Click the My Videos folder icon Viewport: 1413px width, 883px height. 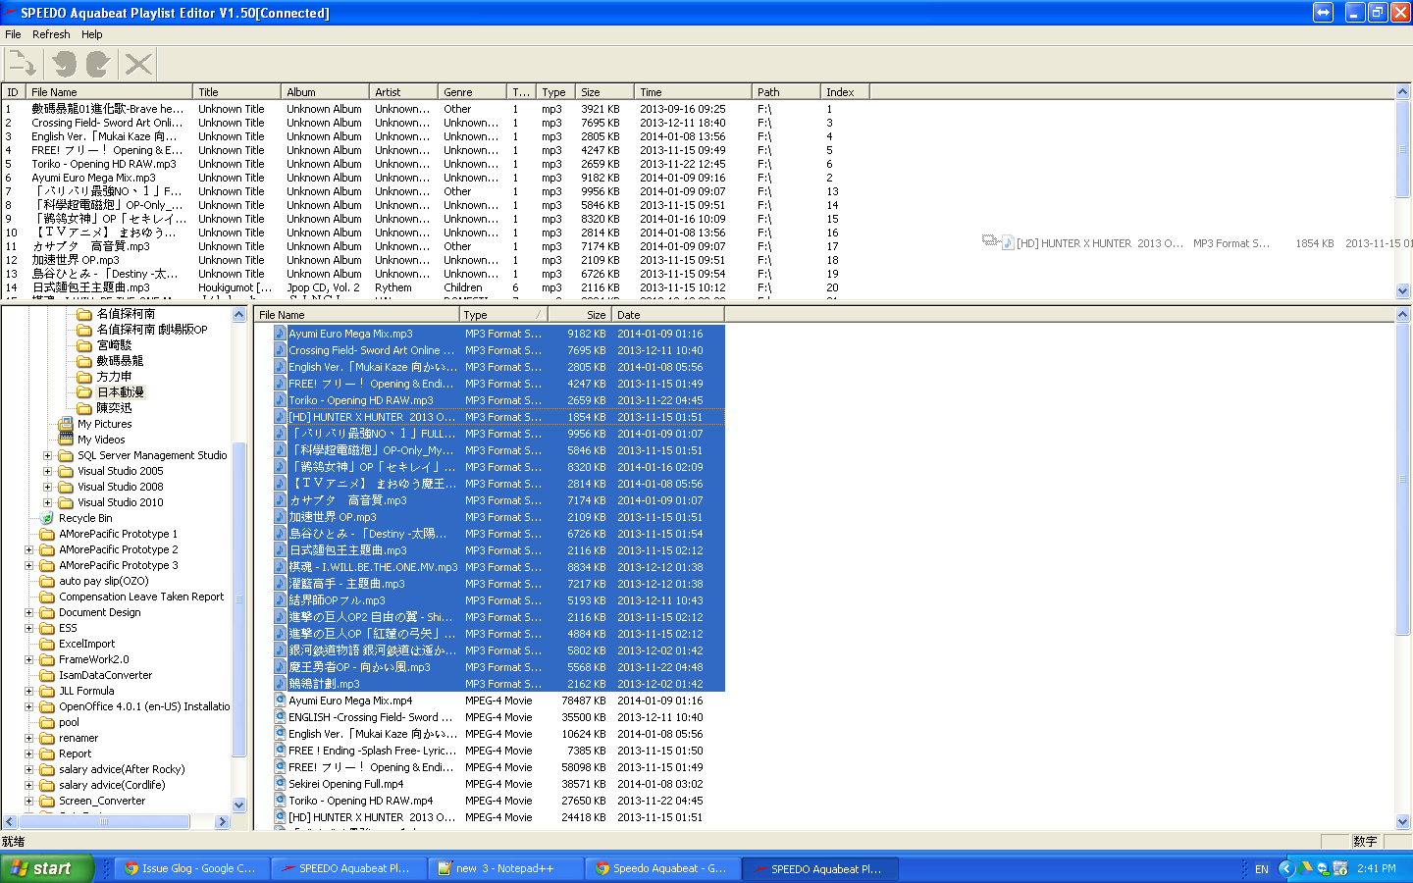66,440
